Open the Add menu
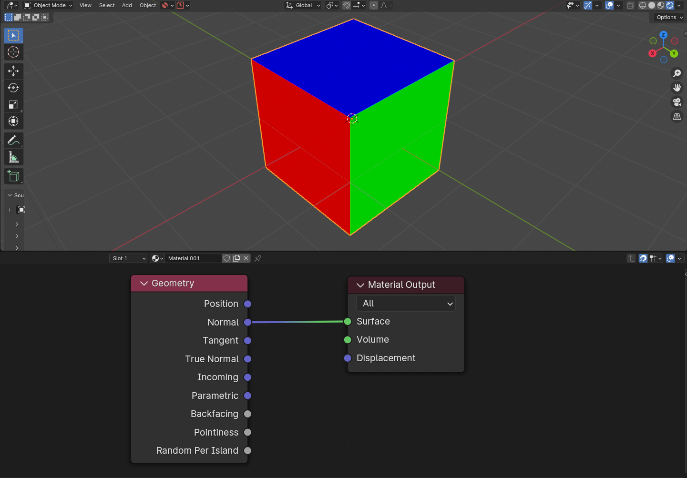 click(x=127, y=5)
